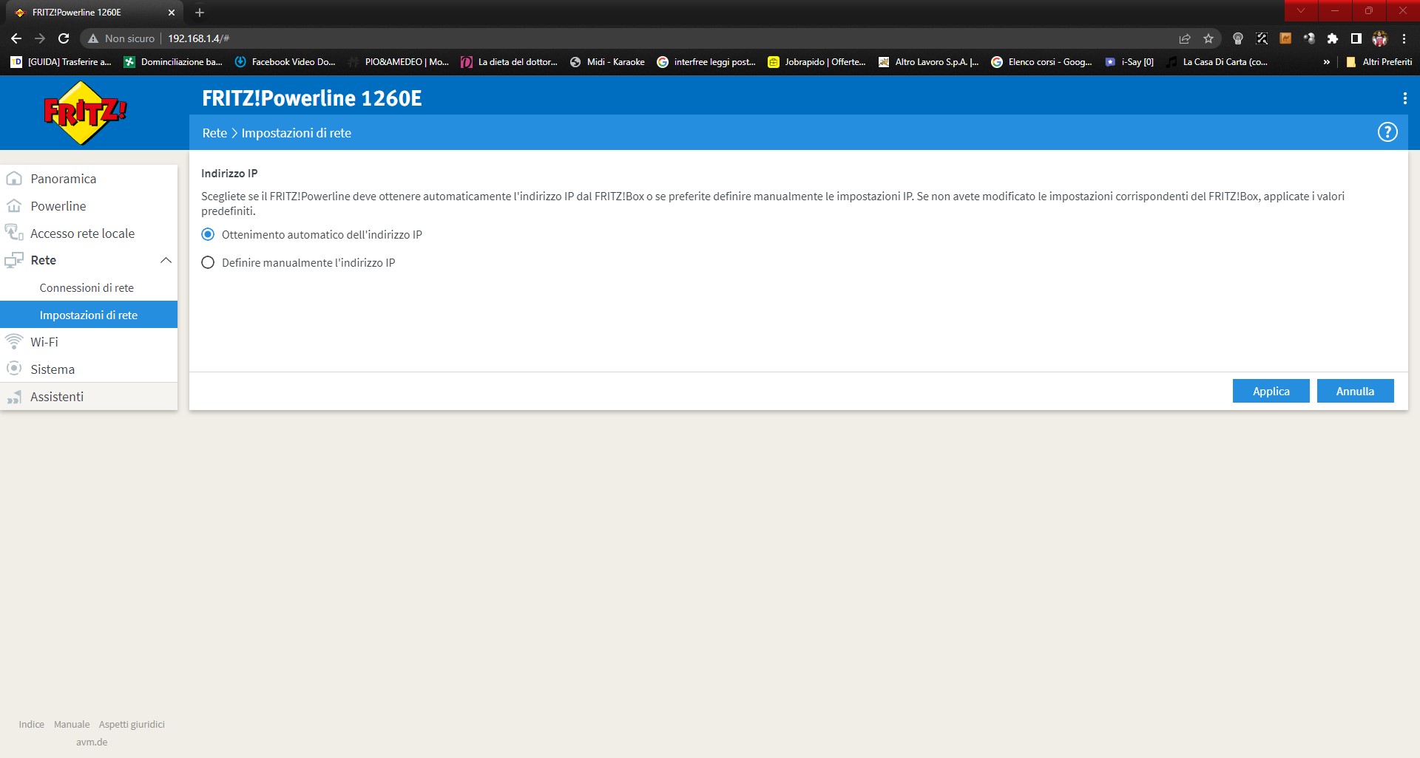Go back with the browser back arrow
Viewport: 1420px width, 758px height.
(x=16, y=38)
